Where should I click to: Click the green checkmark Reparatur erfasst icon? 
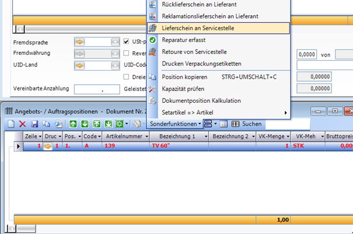[152, 40]
